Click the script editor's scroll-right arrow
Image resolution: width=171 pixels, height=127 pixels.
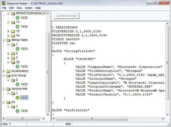[x=163, y=119]
